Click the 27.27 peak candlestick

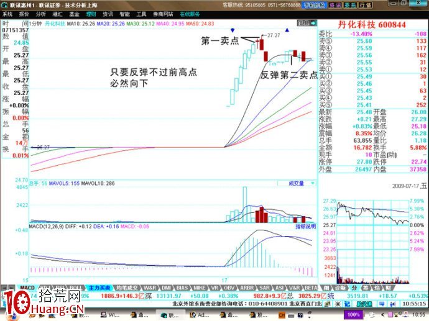[x=262, y=45]
